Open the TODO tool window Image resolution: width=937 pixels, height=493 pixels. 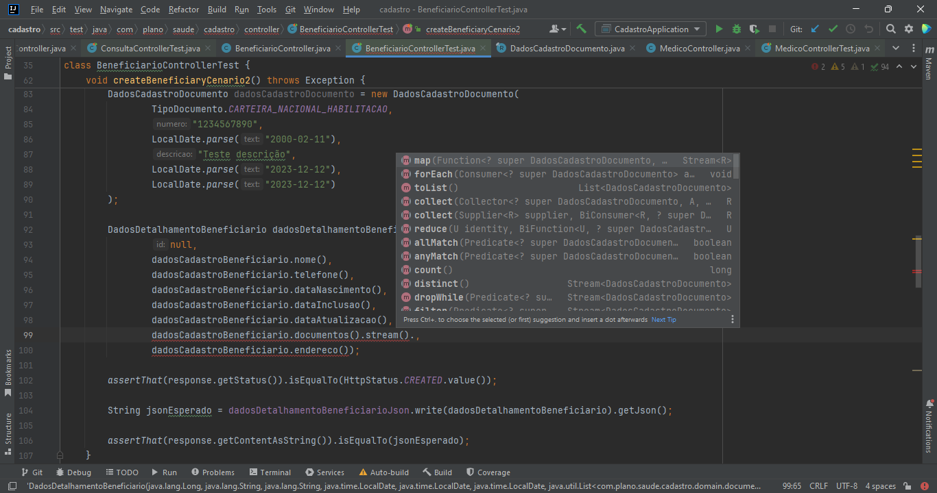tap(121, 472)
